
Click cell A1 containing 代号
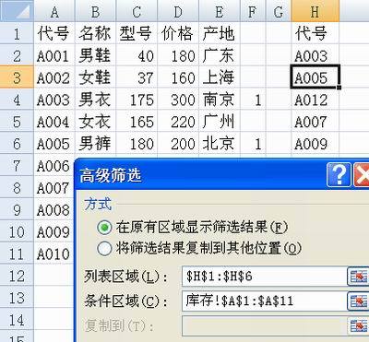click(x=54, y=33)
